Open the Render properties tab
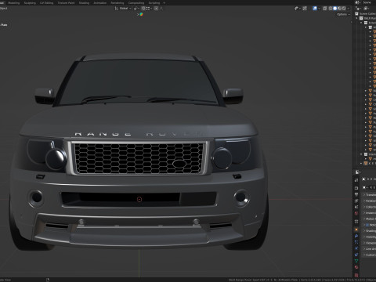This screenshot has width=376, height=282. [x=356, y=188]
